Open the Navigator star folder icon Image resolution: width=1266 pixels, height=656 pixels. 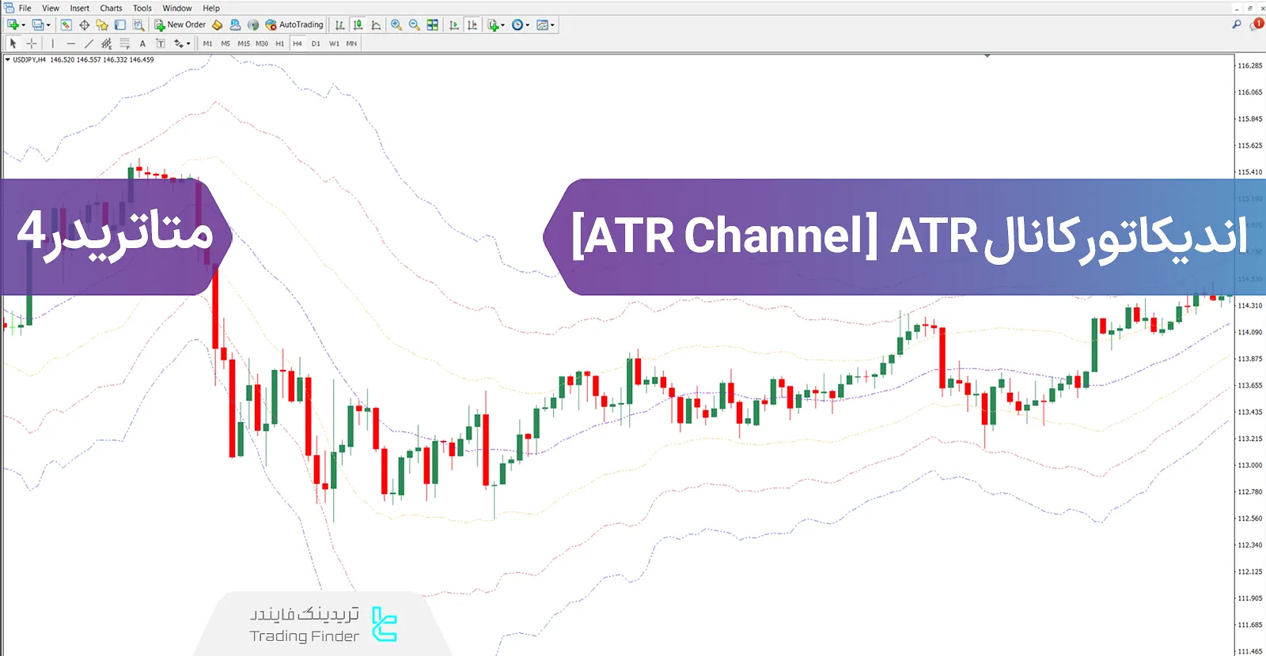102,25
